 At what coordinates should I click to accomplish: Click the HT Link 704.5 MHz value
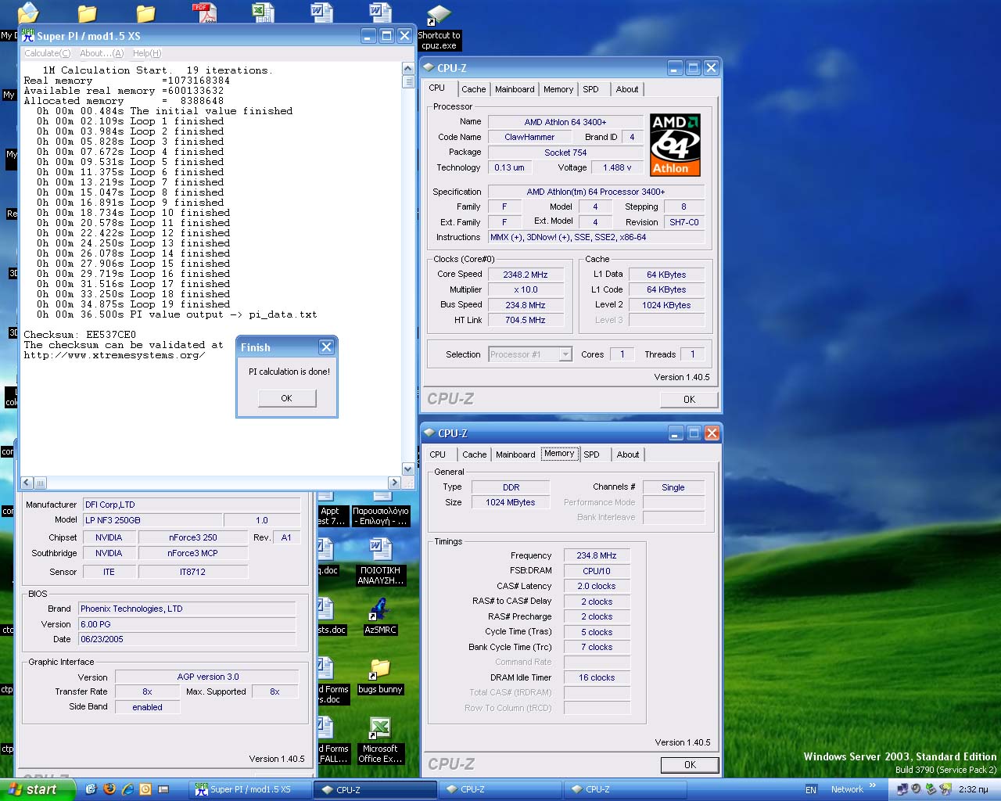526,320
